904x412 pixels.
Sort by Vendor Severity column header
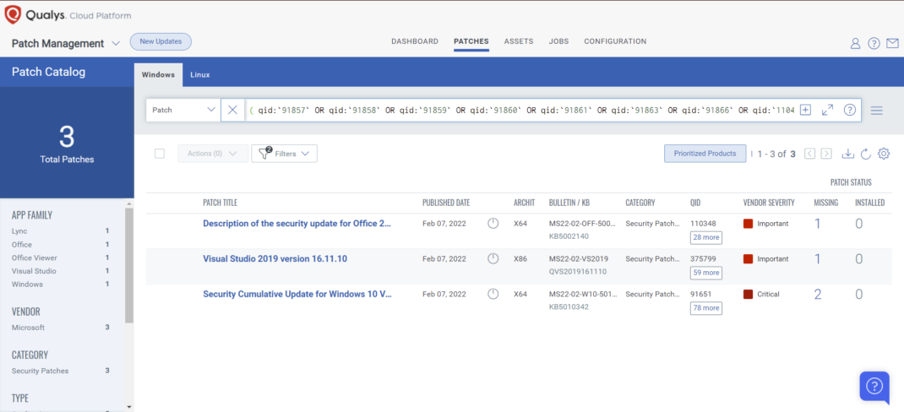[769, 203]
